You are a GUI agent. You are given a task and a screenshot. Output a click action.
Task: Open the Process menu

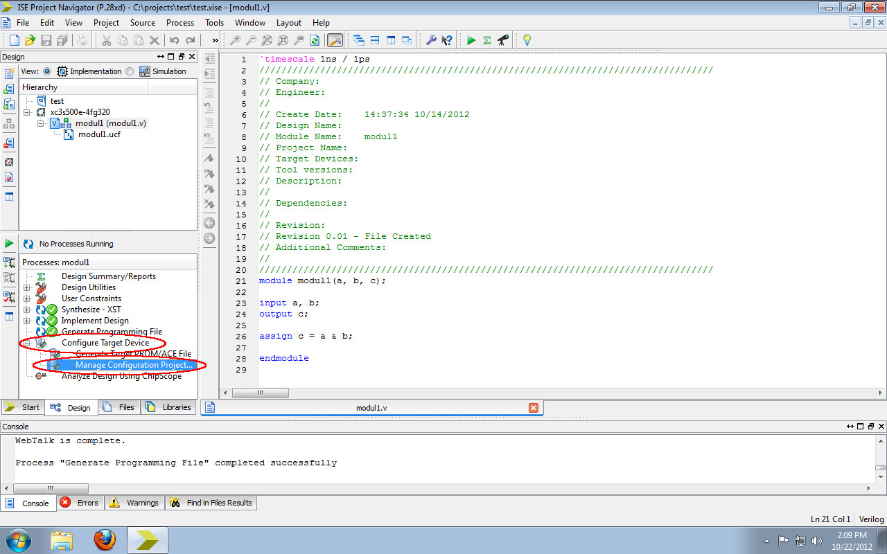(x=179, y=22)
